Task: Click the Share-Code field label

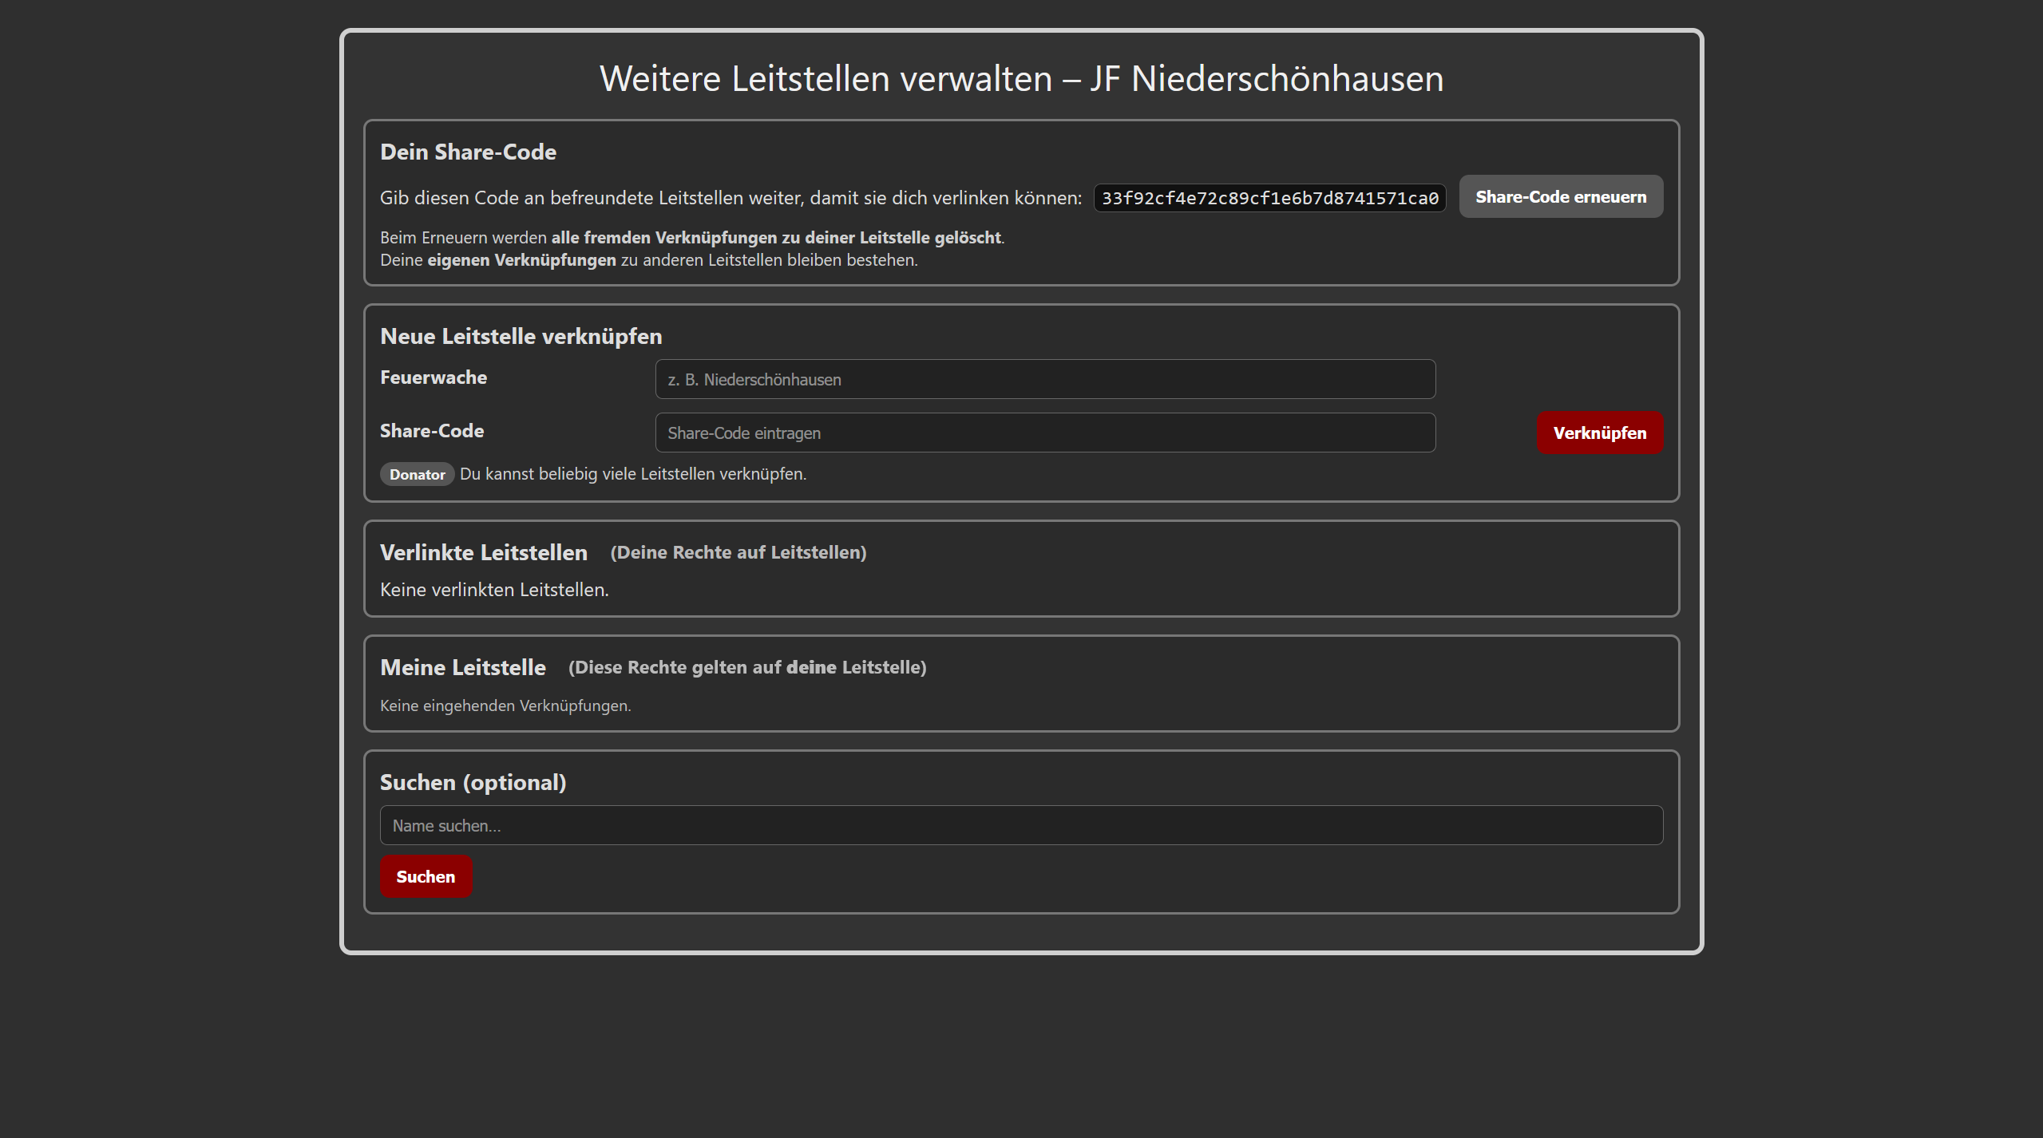Action: 432,431
